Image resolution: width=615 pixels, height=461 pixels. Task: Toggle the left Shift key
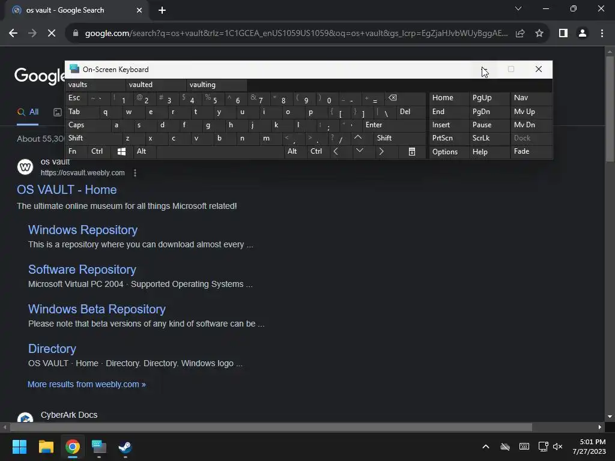93,138
